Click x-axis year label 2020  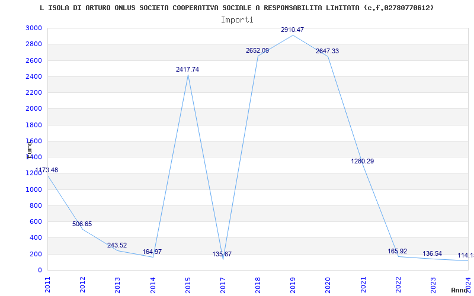point(328,285)
